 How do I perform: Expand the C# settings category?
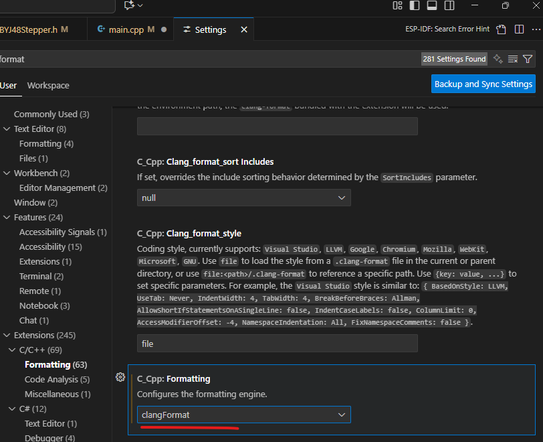click(12, 409)
